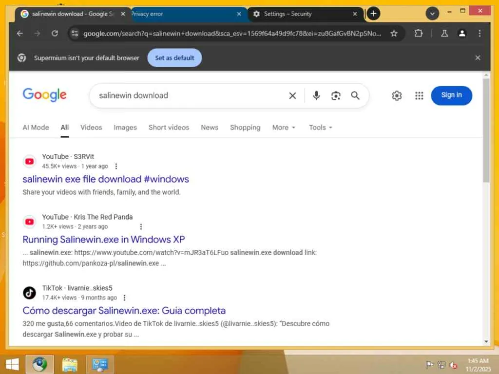
Task: Open the Windows Start button
Action: point(12,364)
